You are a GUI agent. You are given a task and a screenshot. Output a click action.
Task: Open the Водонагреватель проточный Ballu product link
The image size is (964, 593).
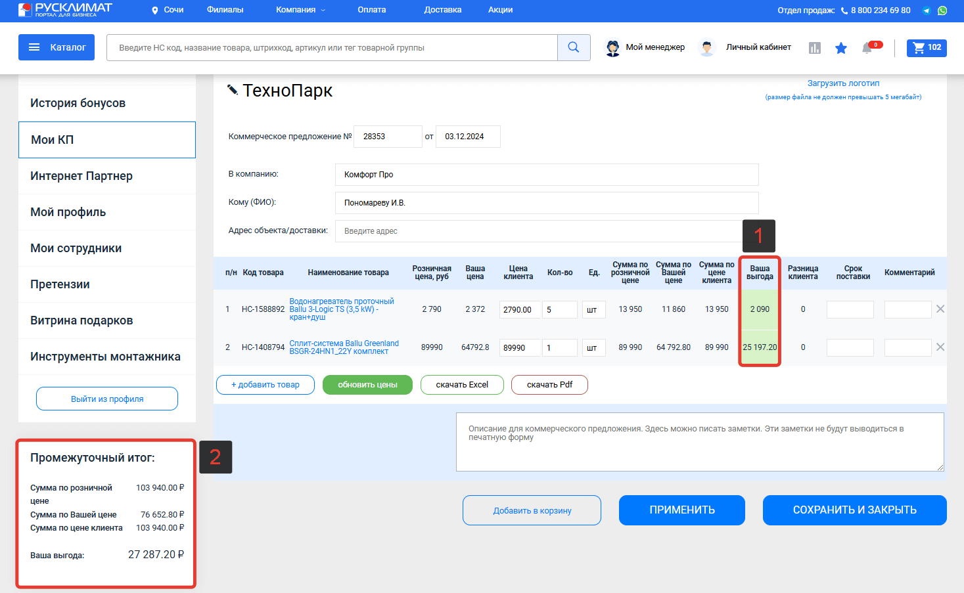point(342,309)
